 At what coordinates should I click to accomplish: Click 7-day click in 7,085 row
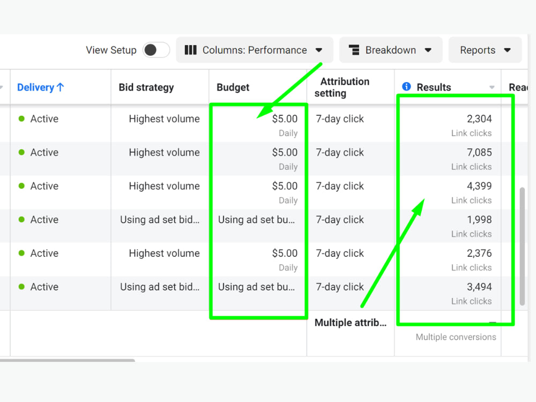340,152
